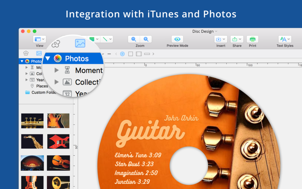Image resolution: width=302 pixels, height=189 pixels.
Task: Click the Print toolbar icon
Action: tap(252, 39)
